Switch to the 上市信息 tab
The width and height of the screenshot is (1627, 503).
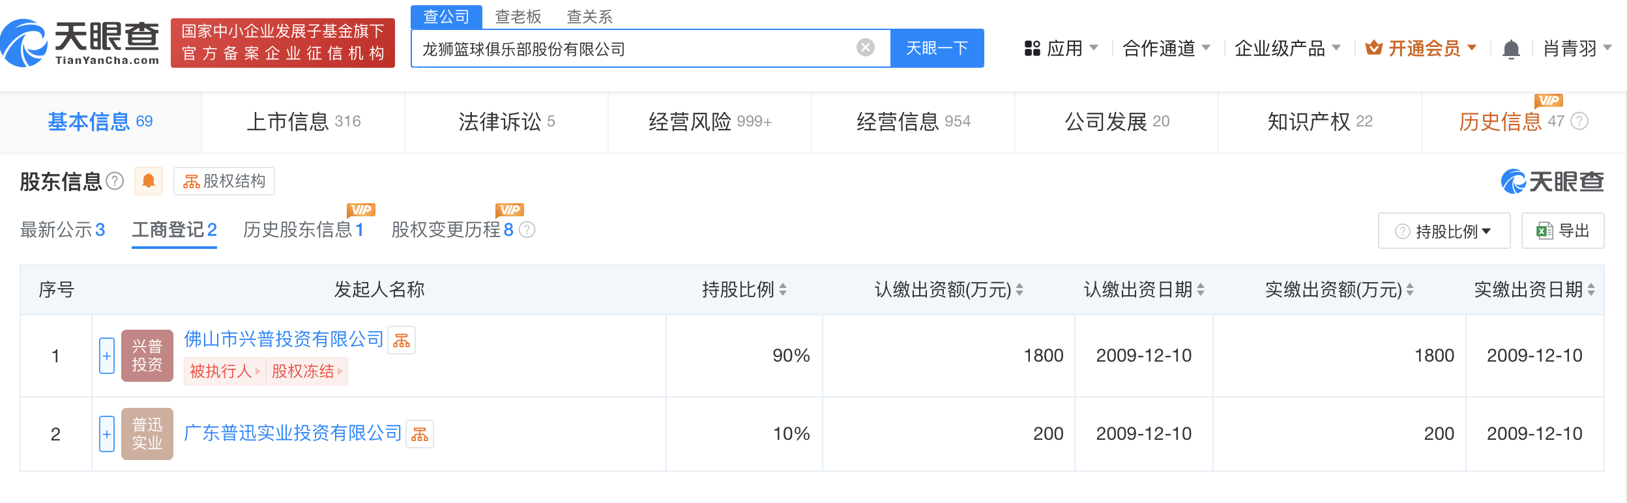(x=303, y=122)
